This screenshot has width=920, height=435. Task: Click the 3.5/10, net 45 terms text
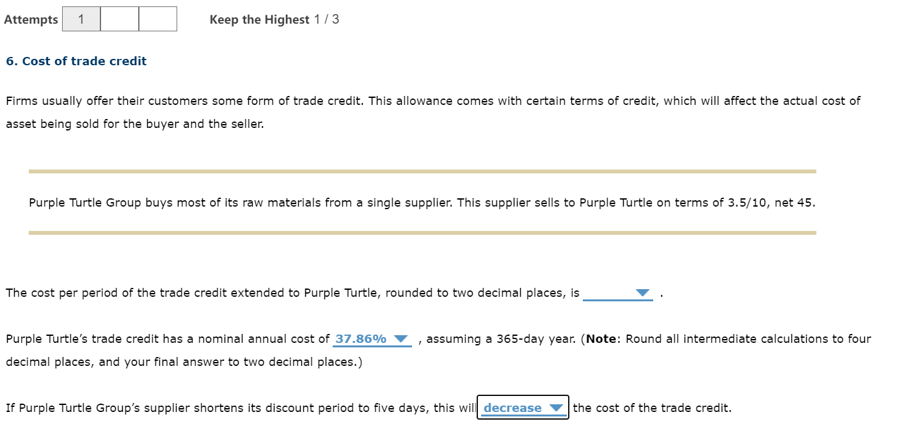pos(770,202)
